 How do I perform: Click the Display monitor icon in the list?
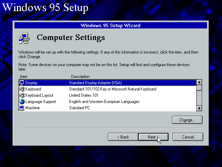22,83
